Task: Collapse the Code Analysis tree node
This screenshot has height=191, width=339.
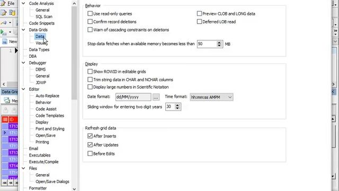Action: pyautogui.click(x=23, y=4)
